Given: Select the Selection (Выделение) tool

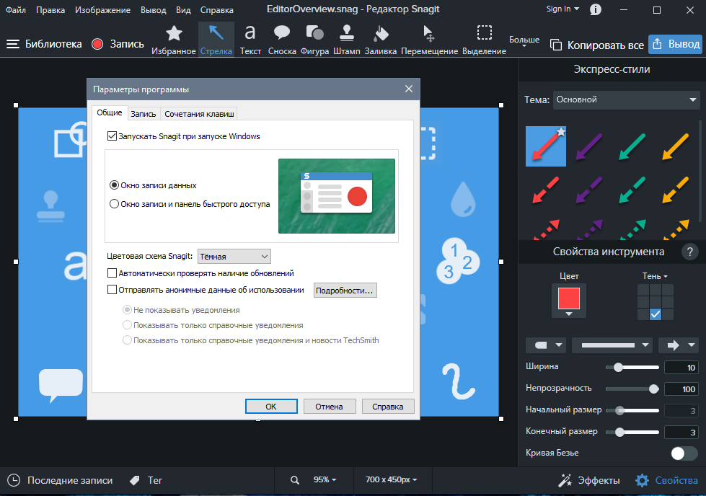Looking at the screenshot, I should pyautogui.click(x=484, y=40).
